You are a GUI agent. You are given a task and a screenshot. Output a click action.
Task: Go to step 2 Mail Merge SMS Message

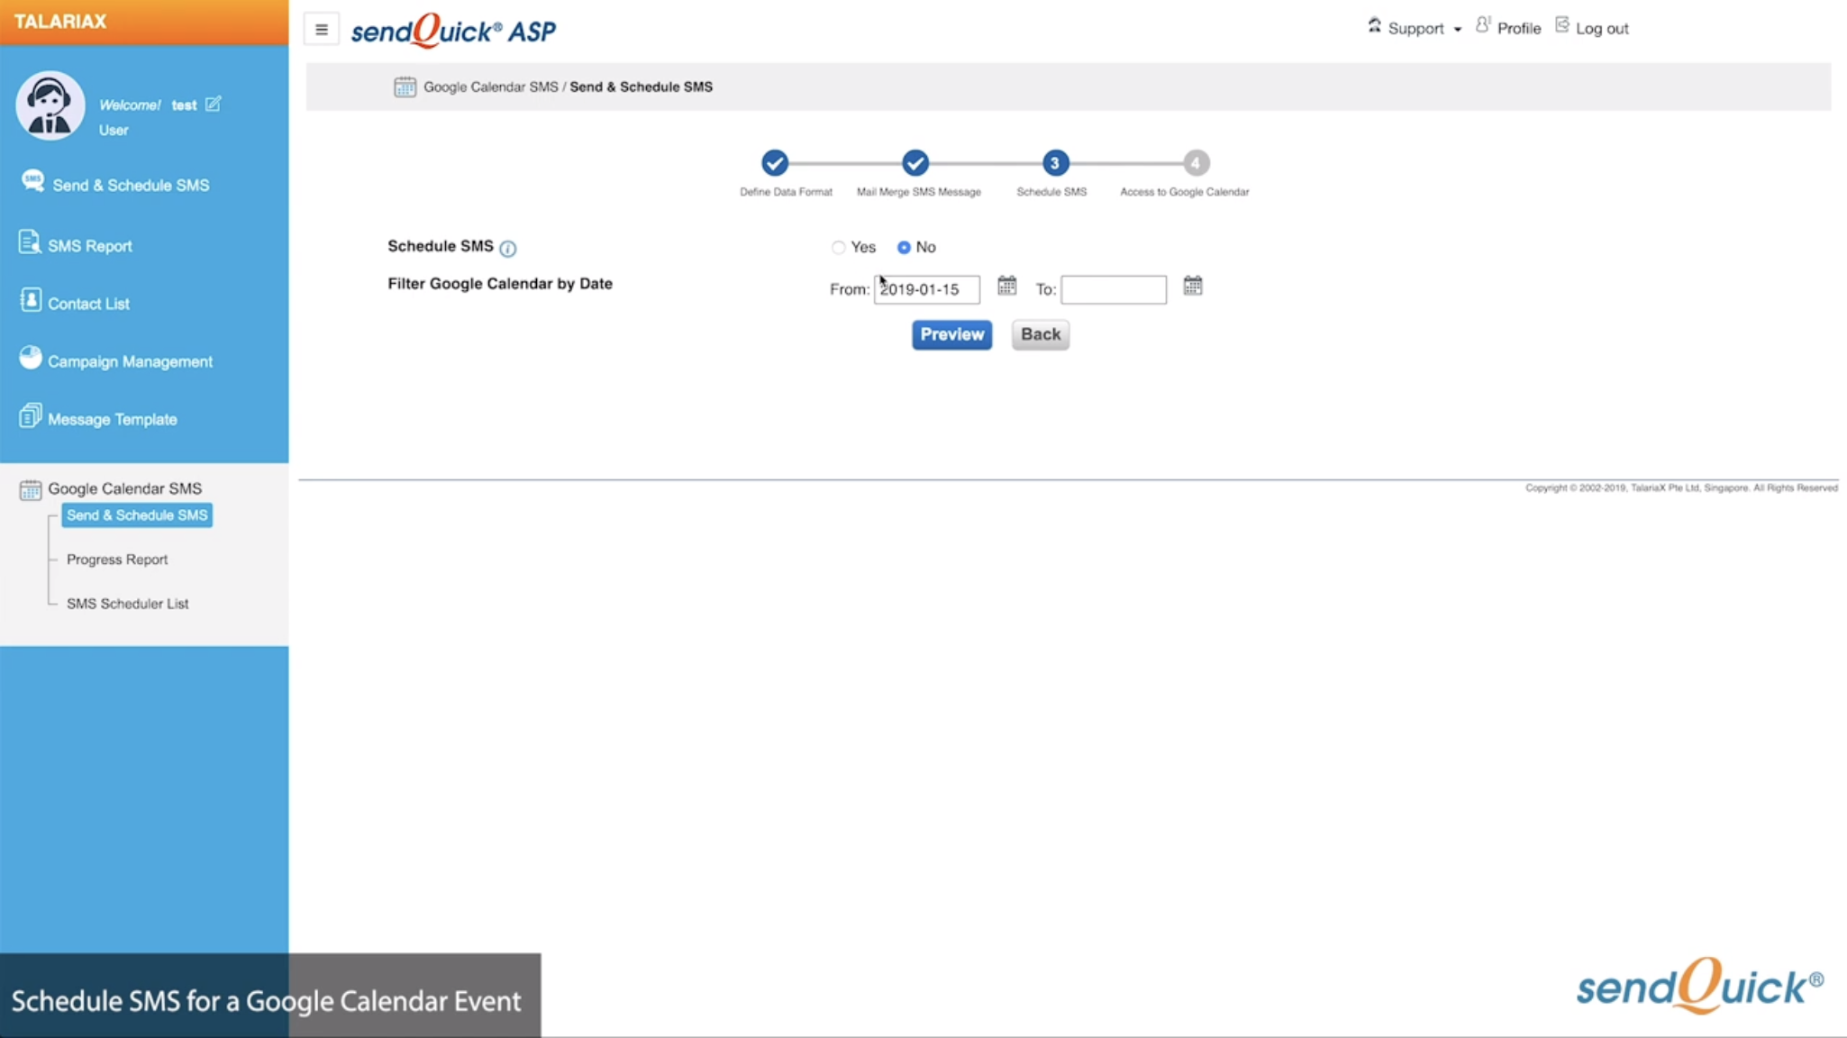[915, 163]
